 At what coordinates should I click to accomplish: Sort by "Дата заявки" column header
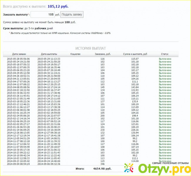(19, 54)
